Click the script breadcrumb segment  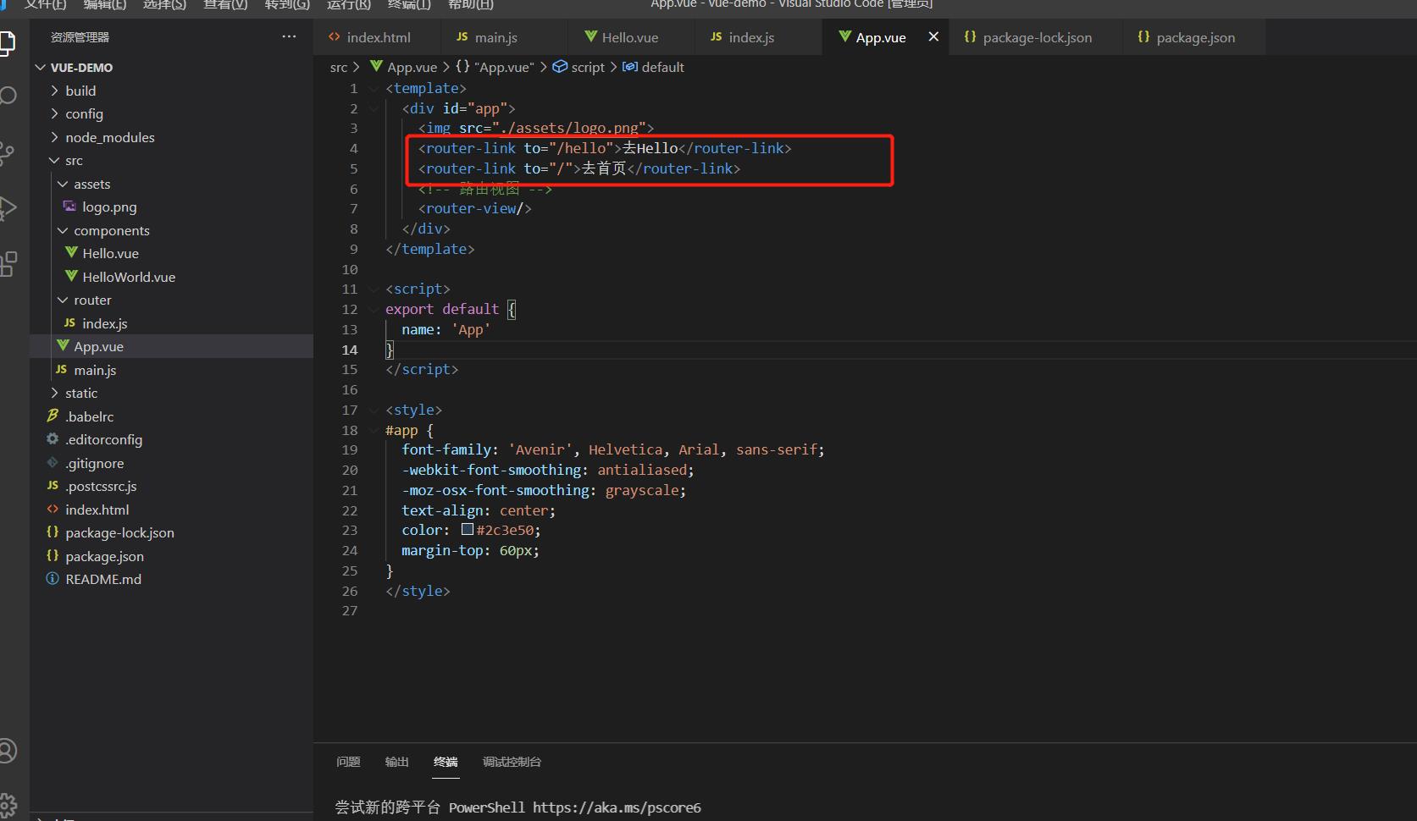587,67
